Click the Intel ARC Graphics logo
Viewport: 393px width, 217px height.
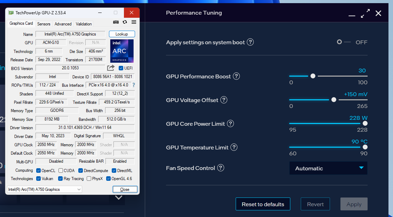[122, 51]
